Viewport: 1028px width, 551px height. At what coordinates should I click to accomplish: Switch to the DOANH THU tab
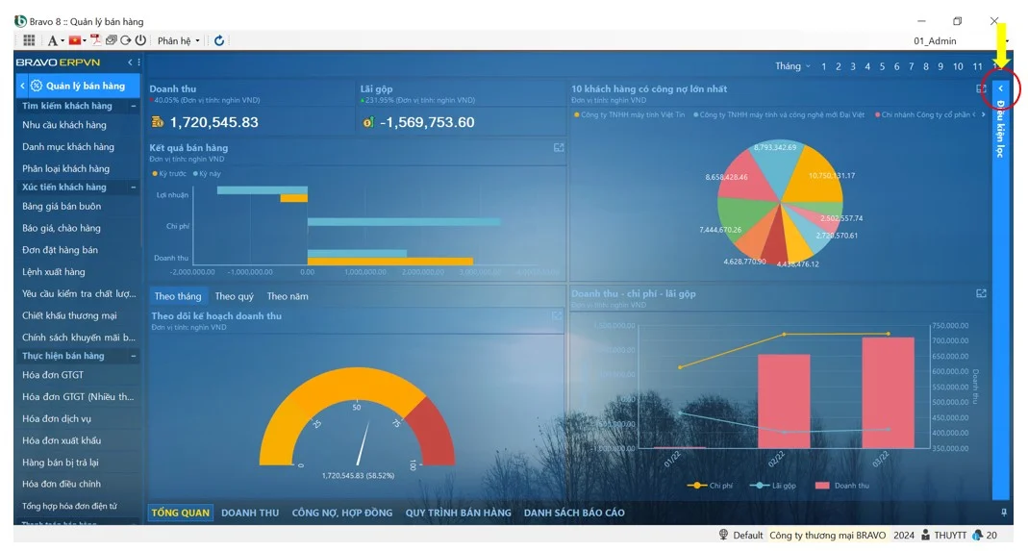[249, 513]
